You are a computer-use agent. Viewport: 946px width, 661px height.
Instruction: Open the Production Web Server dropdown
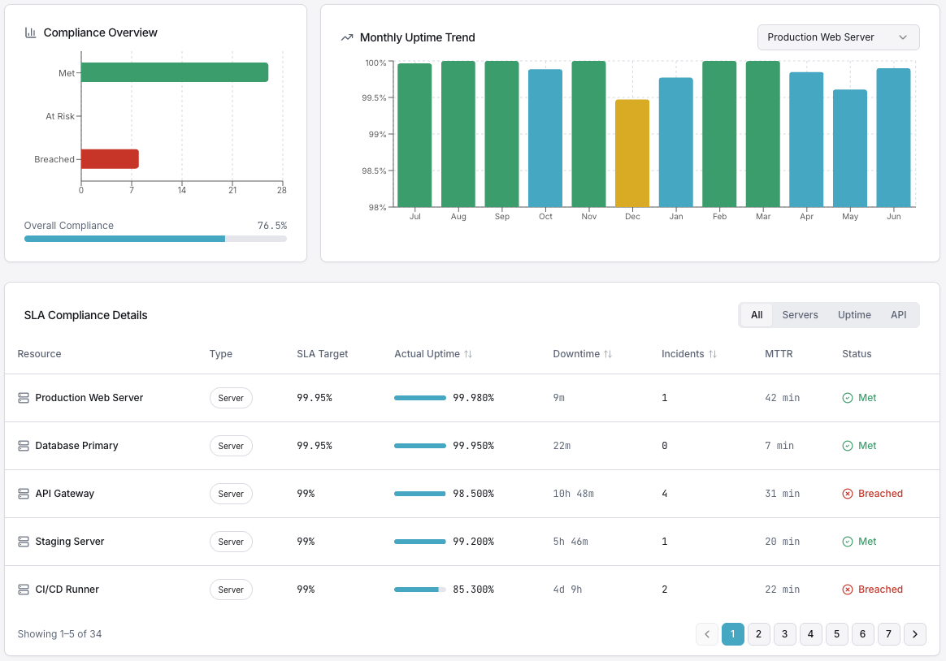coord(838,37)
